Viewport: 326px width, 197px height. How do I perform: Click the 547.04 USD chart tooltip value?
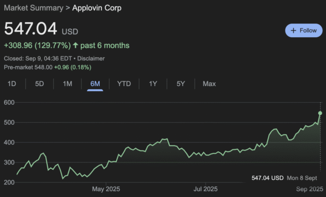(268, 178)
